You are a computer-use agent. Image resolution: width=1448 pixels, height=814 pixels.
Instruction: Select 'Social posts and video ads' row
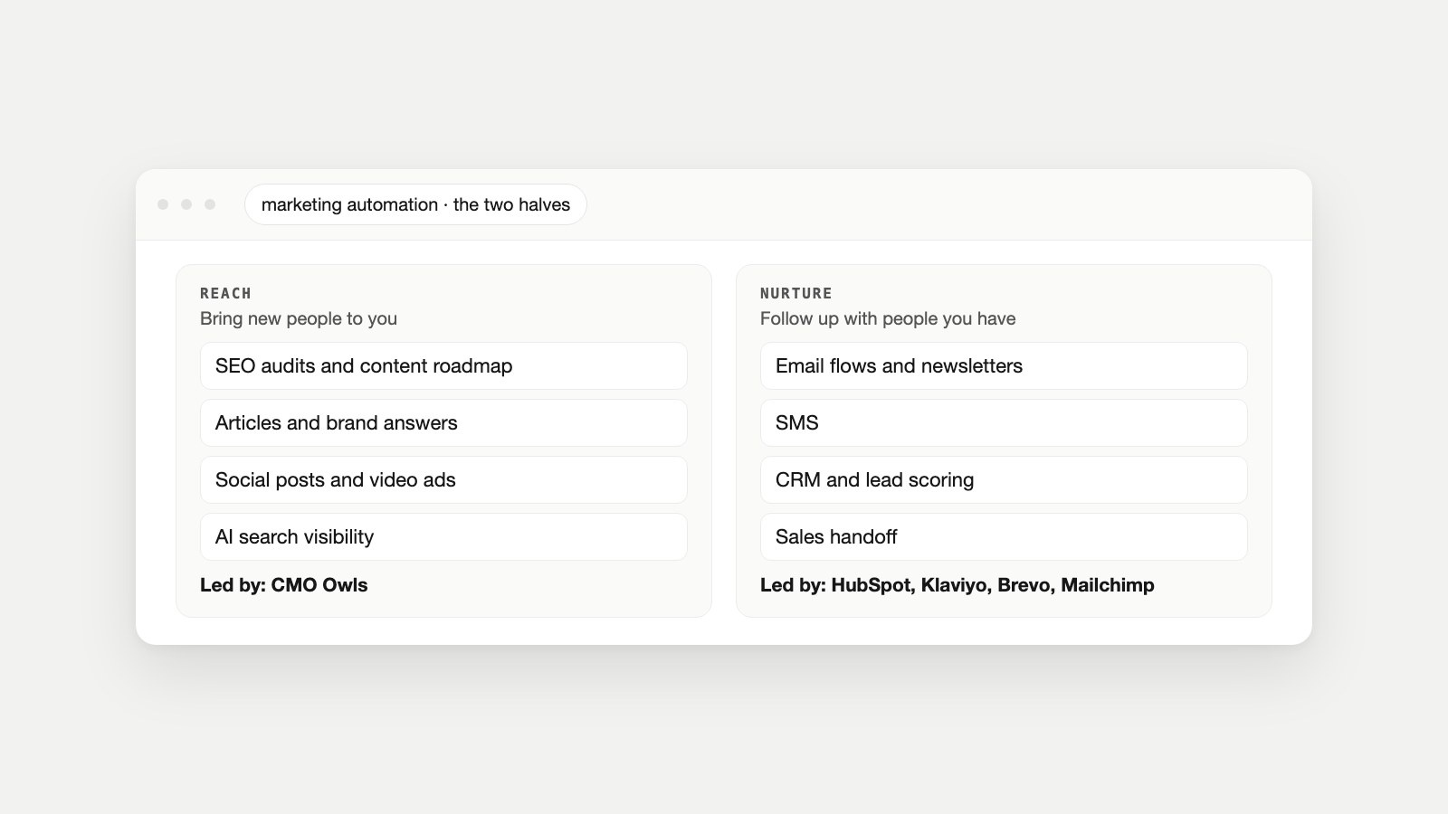(x=443, y=479)
